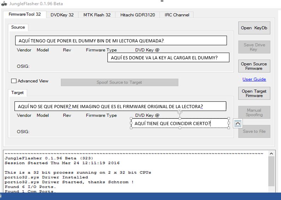Click log line 'JungleFlasher 0.1.96 Beta (323)'
Image resolution: width=281 pixels, height=200 pixels.
pos(49,158)
